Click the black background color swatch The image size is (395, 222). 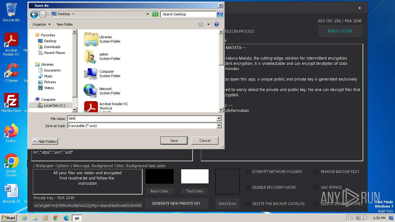coord(160,176)
